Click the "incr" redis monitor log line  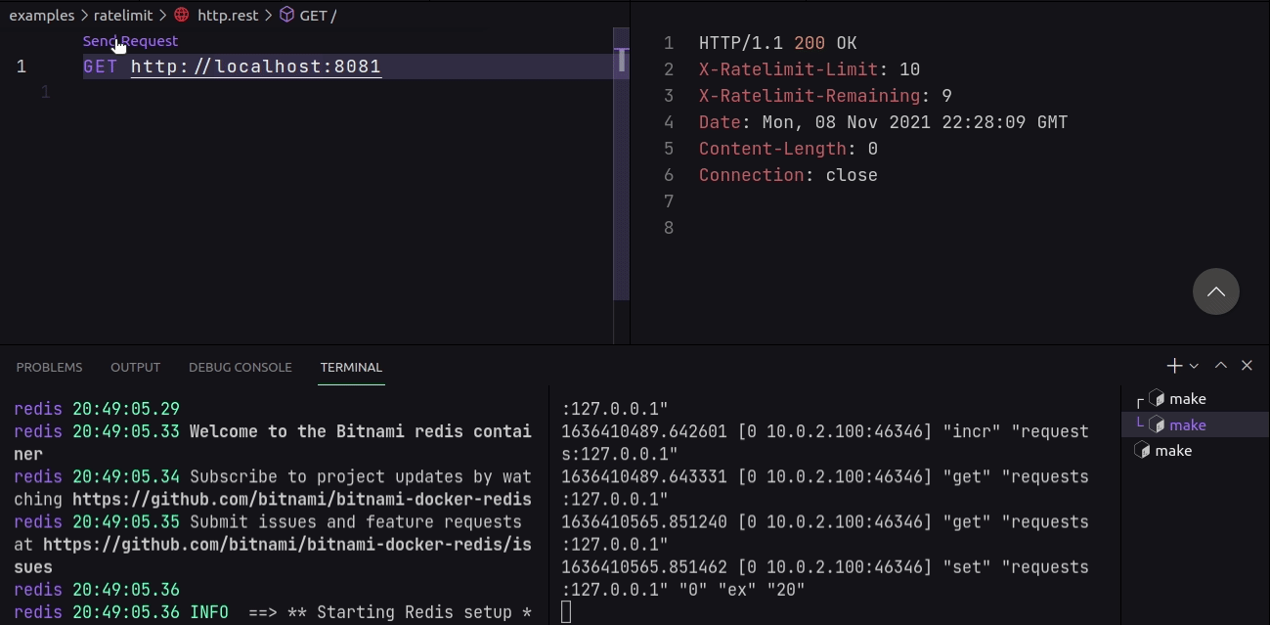pyautogui.click(x=825, y=442)
